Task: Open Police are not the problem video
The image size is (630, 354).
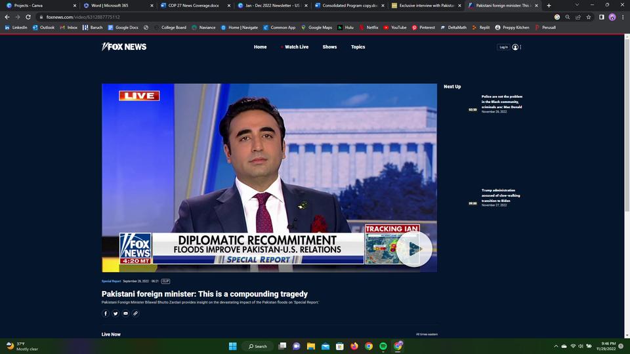Action: point(502,102)
